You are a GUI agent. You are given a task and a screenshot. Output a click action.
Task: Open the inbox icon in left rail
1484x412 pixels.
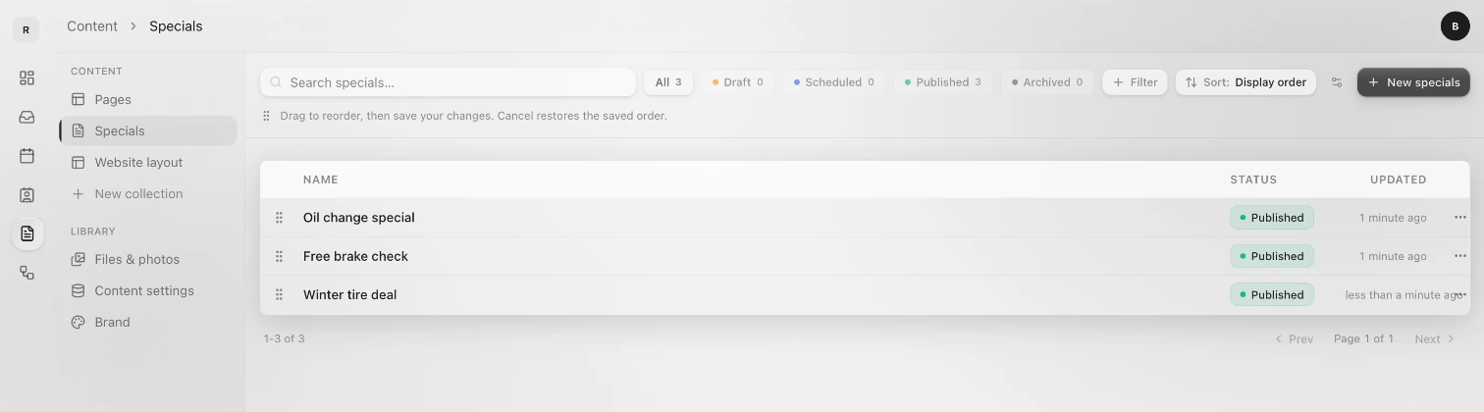click(26, 117)
